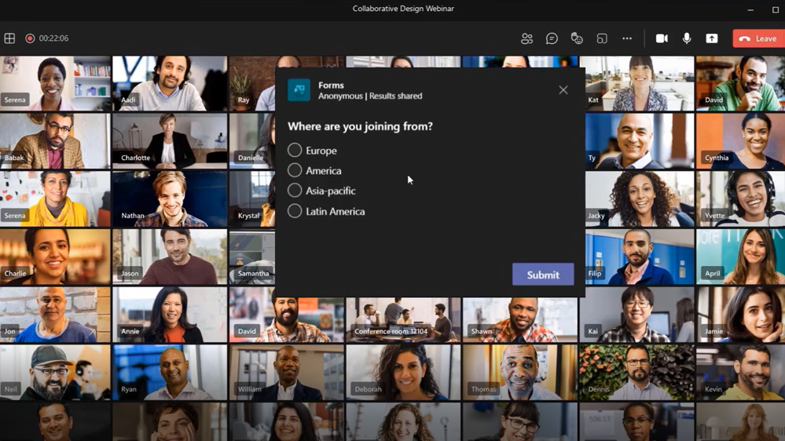Click Deborah's video thumbnail
This screenshot has height=441, width=785.
pos(403,373)
